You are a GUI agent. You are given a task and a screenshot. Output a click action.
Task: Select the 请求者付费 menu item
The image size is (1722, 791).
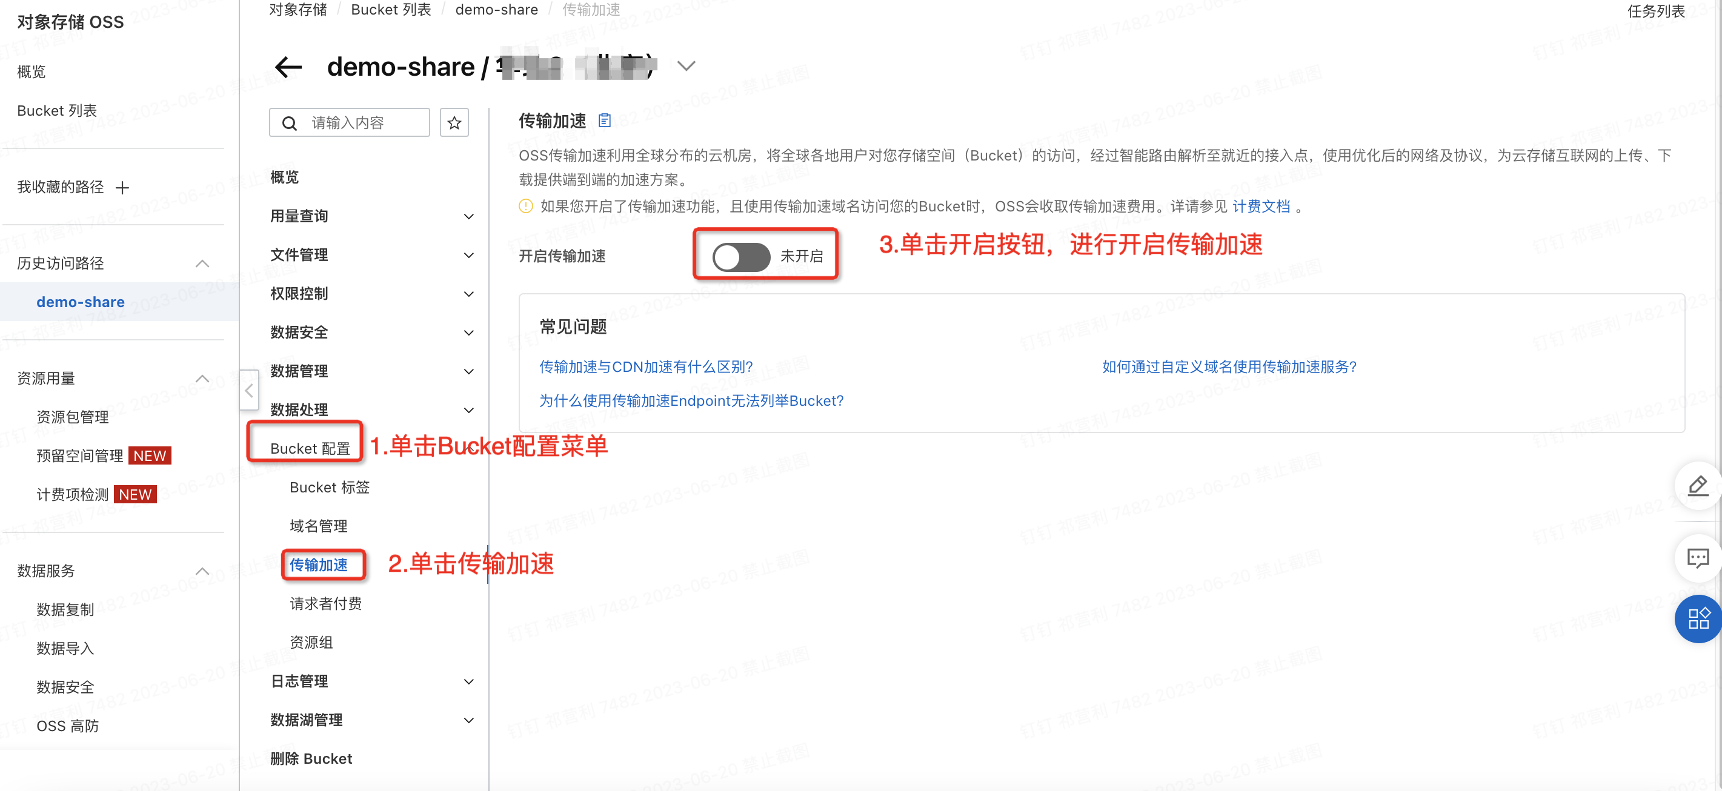[325, 604]
